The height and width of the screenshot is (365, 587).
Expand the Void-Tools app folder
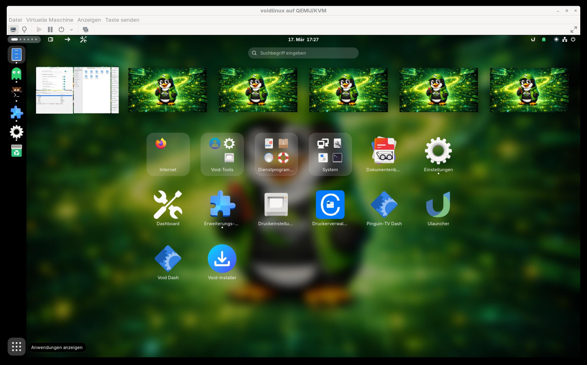coord(222,154)
